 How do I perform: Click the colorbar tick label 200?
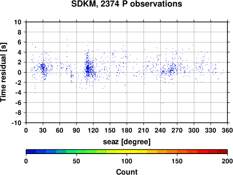tap(227, 161)
